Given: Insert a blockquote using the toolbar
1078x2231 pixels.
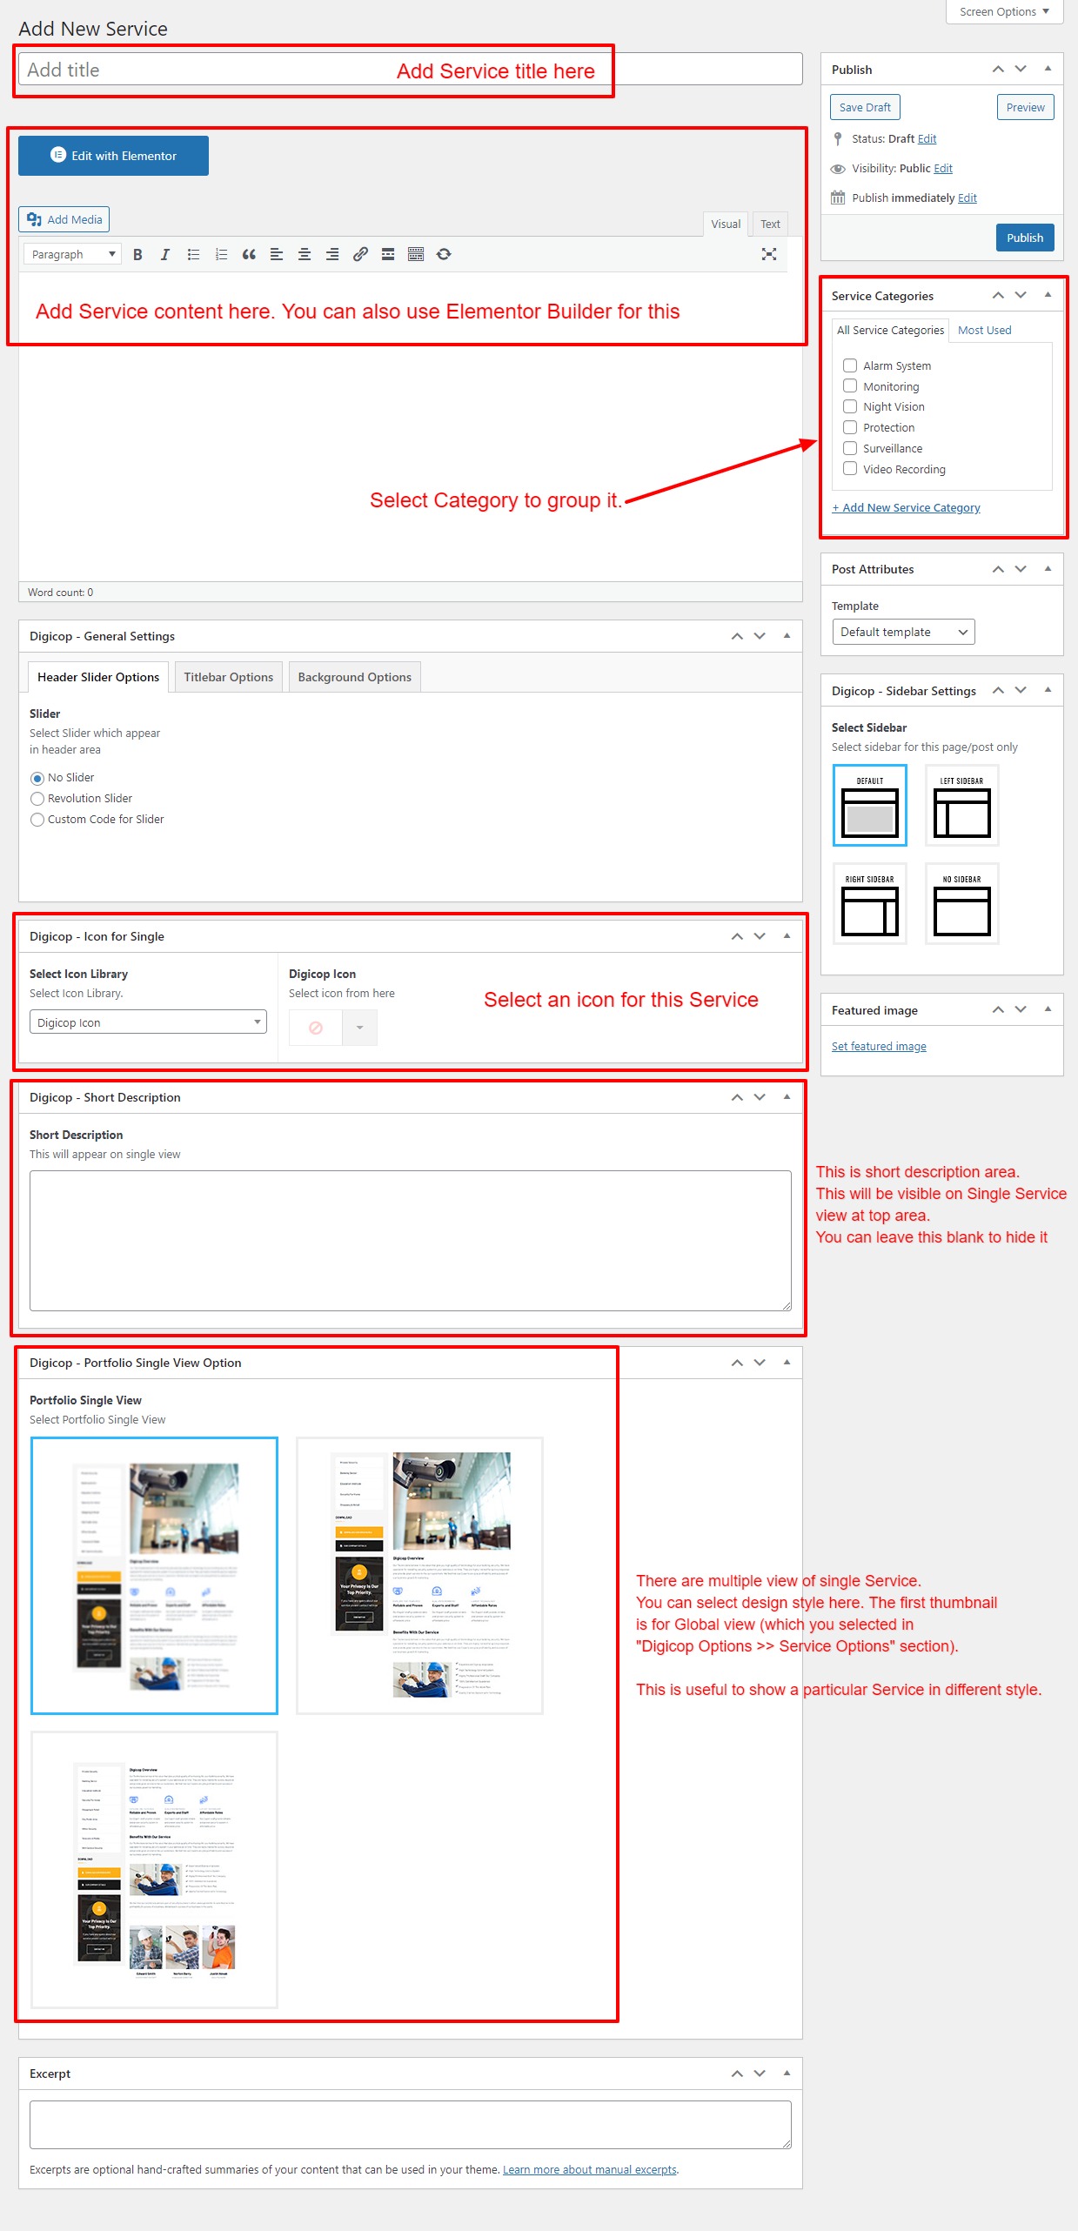Looking at the screenshot, I should click(x=249, y=254).
